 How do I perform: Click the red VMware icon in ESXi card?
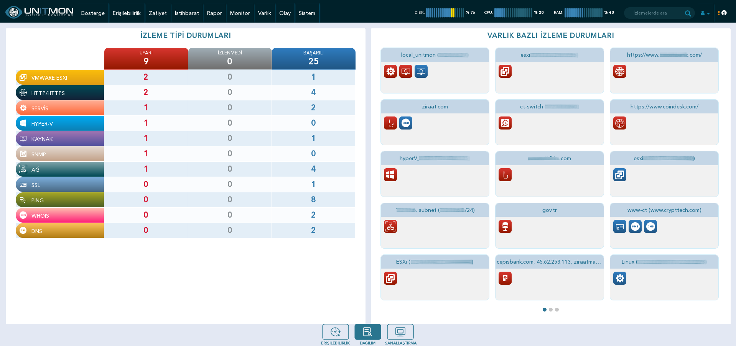pyautogui.click(x=390, y=278)
